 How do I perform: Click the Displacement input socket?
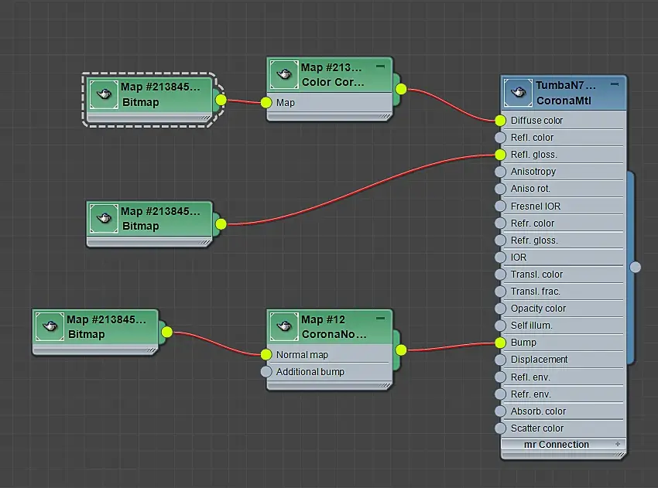click(500, 360)
